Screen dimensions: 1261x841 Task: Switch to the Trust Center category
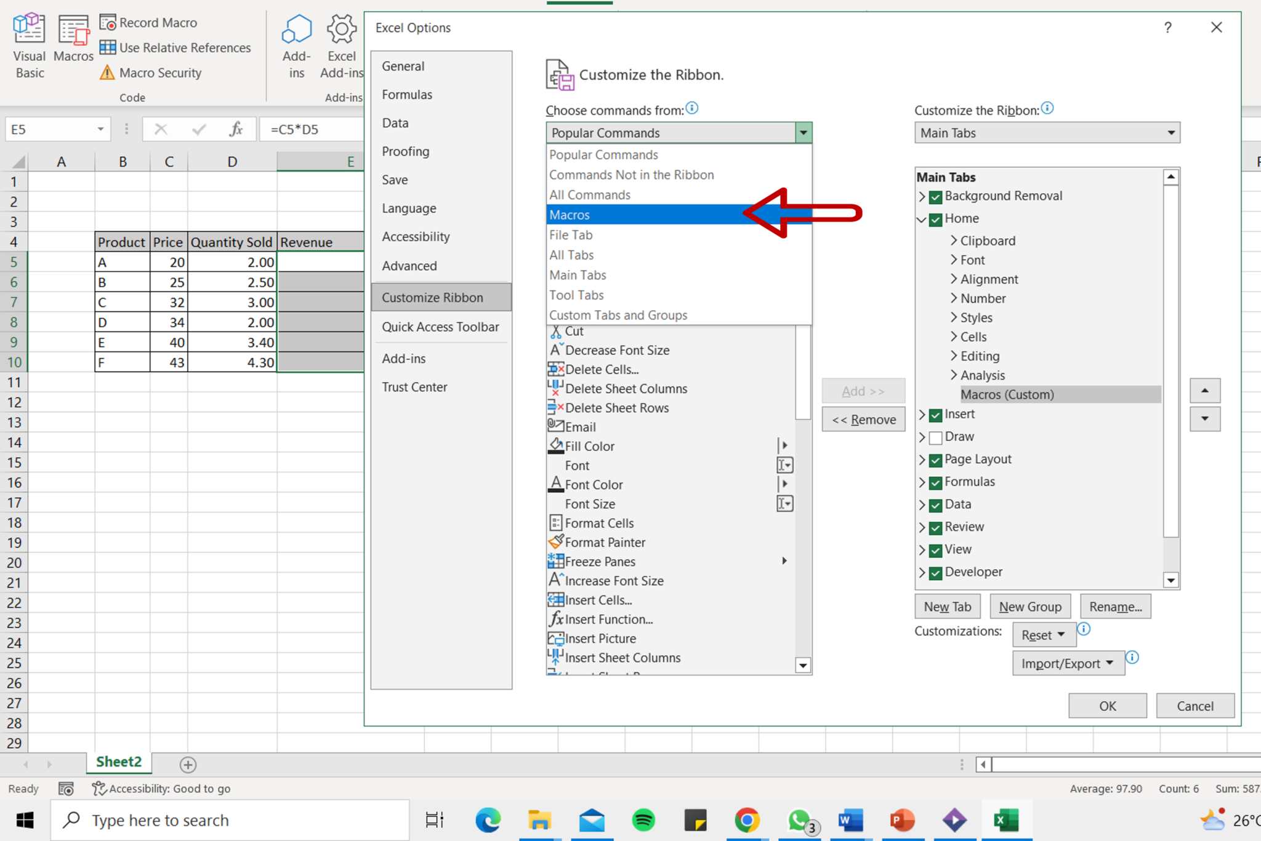[414, 386]
